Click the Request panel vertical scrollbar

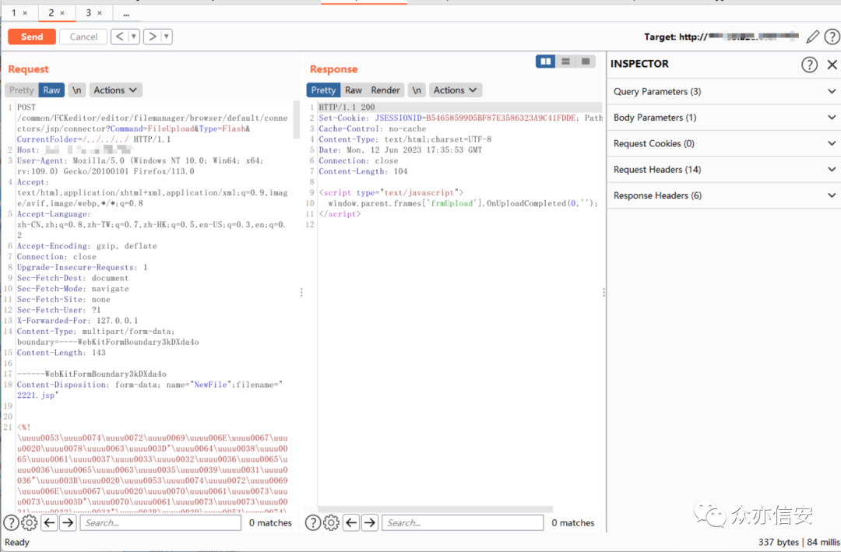pos(296,120)
